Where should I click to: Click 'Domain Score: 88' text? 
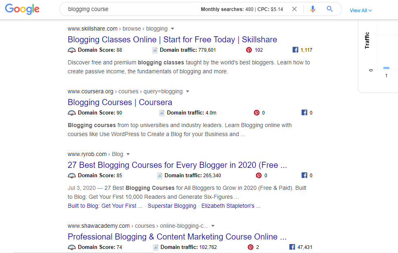[x=100, y=50]
